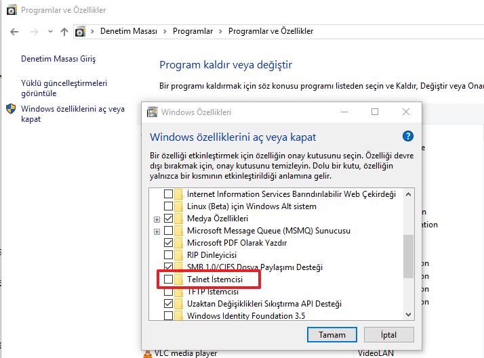This screenshot has height=358, width=484.
Task: Select VLC media player in programs list
Action: click(186, 353)
